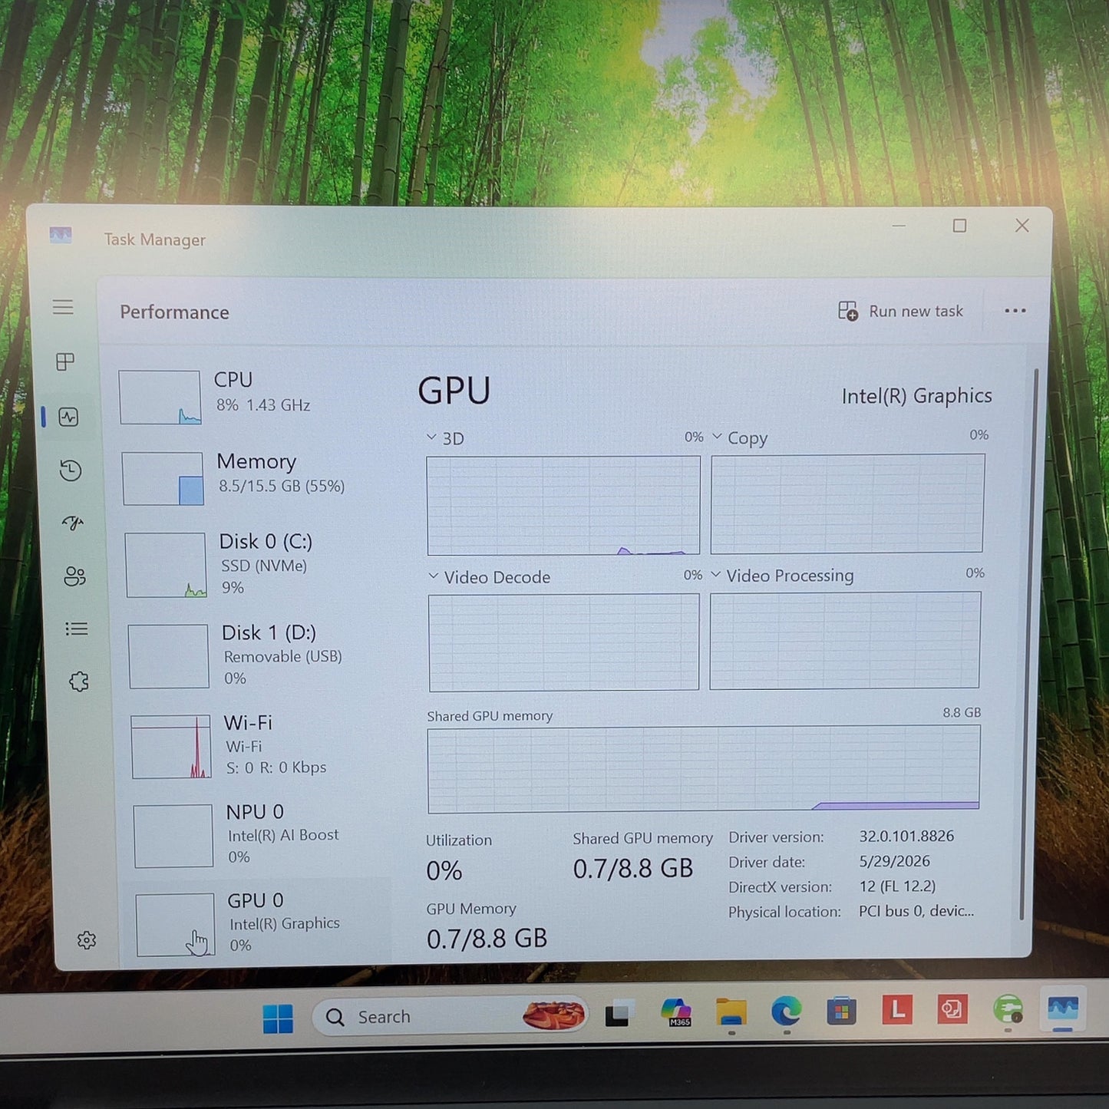Select the Performance page icon in sidebar
This screenshot has height=1109, width=1109.
[68, 417]
